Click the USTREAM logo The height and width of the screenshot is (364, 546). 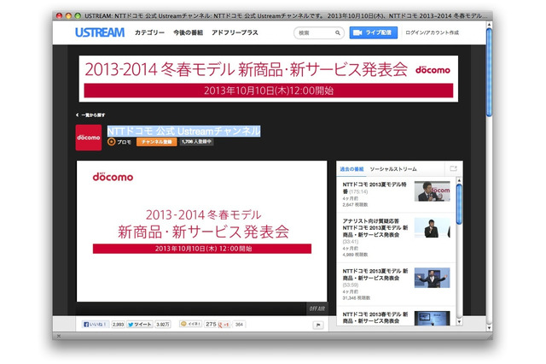point(99,32)
